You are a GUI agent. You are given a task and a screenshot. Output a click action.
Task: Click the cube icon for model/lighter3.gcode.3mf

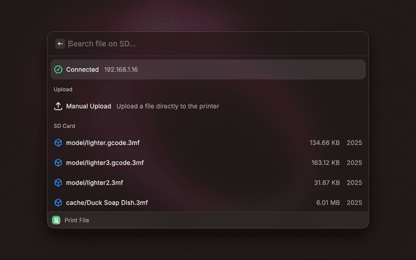coord(58,162)
